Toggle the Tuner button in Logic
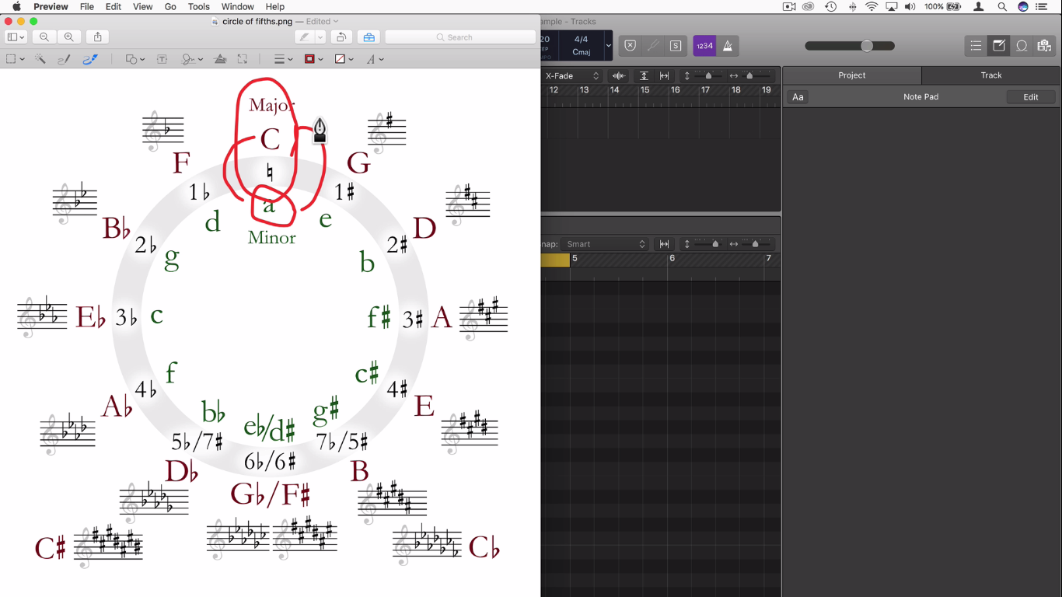 653,46
